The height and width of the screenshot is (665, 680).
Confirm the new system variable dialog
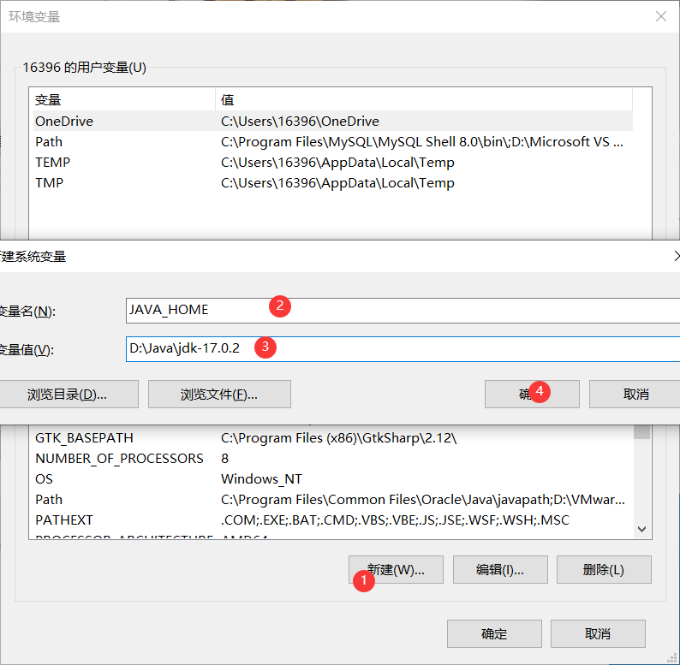(532, 394)
